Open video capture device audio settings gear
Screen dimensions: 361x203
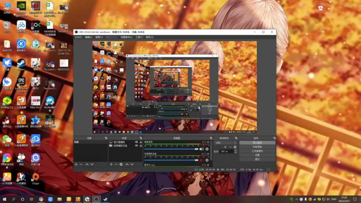tap(207, 160)
